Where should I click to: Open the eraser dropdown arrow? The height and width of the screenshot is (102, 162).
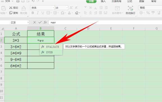click(x=80, y=13)
